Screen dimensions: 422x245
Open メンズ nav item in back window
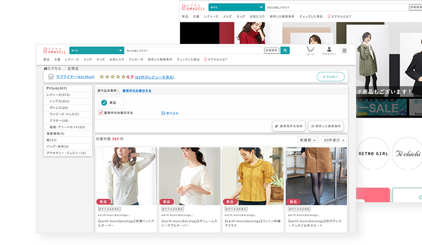(227, 16)
